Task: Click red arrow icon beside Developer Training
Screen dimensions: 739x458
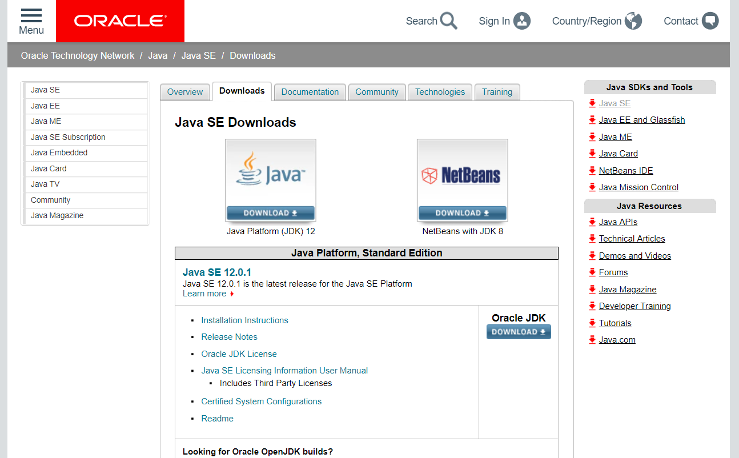Action: (592, 306)
